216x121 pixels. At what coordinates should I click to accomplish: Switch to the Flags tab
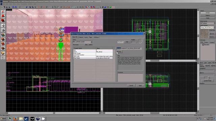point(90,37)
